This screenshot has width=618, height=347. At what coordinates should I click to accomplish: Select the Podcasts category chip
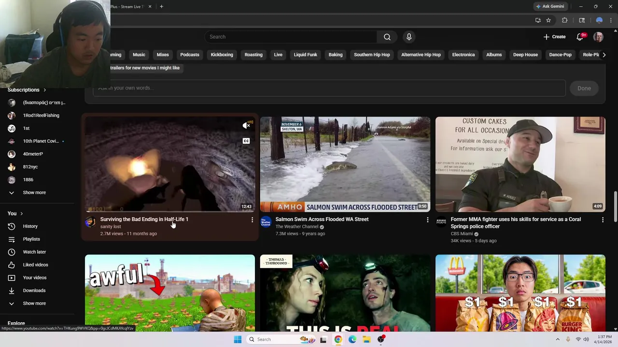190,54
